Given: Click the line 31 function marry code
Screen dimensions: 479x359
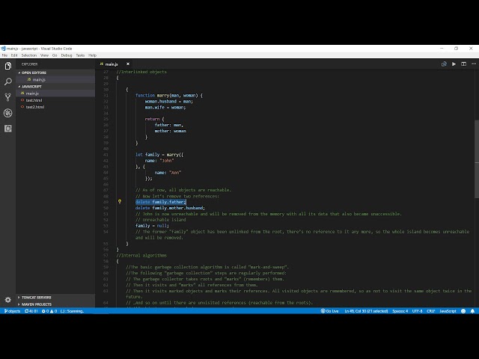Looking at the screenshot, I should coord(169,95).
